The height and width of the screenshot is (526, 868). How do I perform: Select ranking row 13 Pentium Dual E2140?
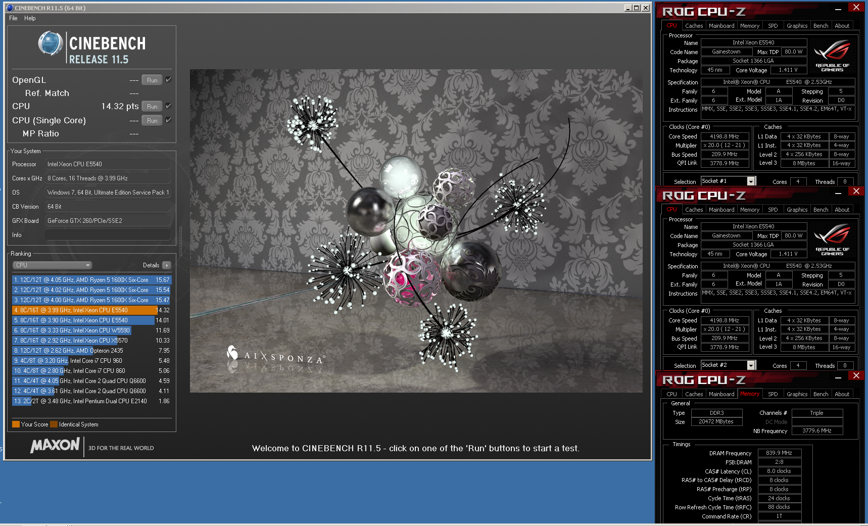coord(92,401)
